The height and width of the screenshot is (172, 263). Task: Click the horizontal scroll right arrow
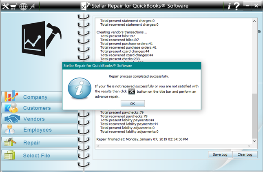(x=249, y=146)
